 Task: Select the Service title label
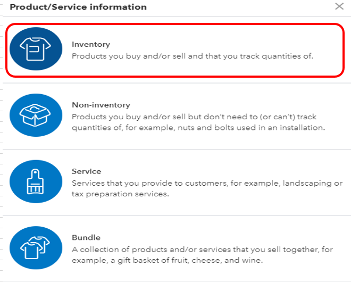[86, 171]
